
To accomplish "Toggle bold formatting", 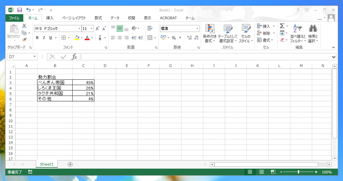I will 37,38.
